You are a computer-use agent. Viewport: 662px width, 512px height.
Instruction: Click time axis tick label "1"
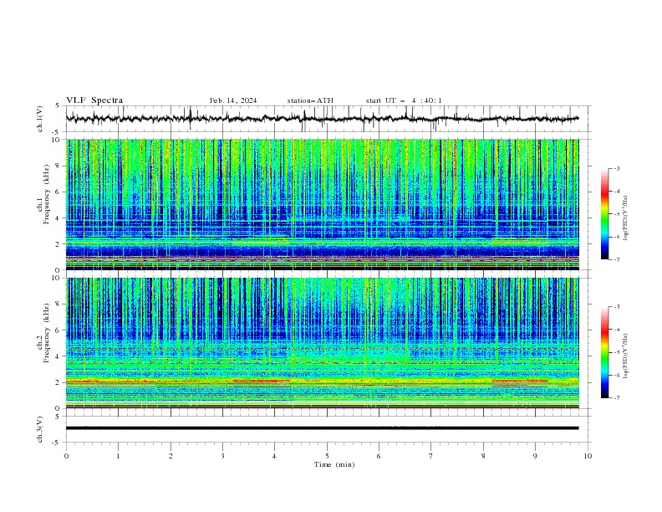coord(118,456)
